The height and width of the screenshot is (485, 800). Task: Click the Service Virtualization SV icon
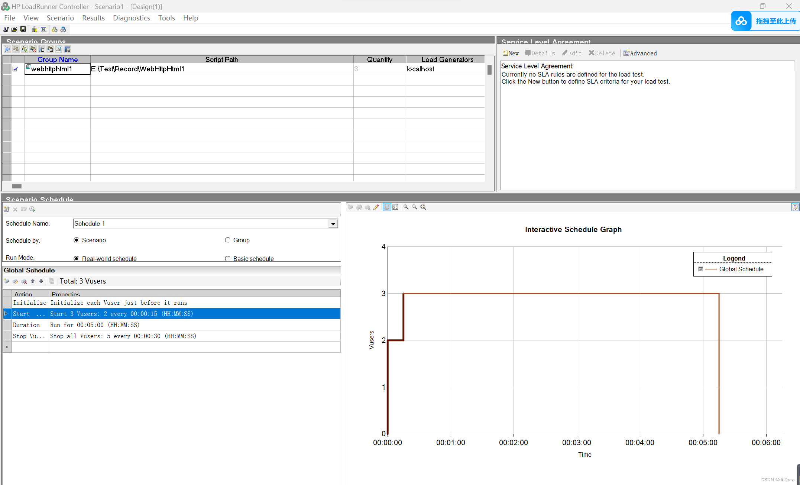(x=67, y=49)
